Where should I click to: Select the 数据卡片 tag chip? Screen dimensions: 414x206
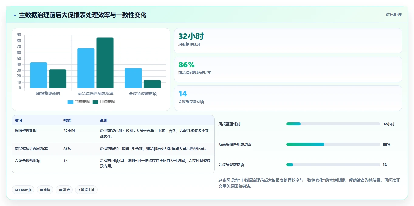[x=86, y=190]
